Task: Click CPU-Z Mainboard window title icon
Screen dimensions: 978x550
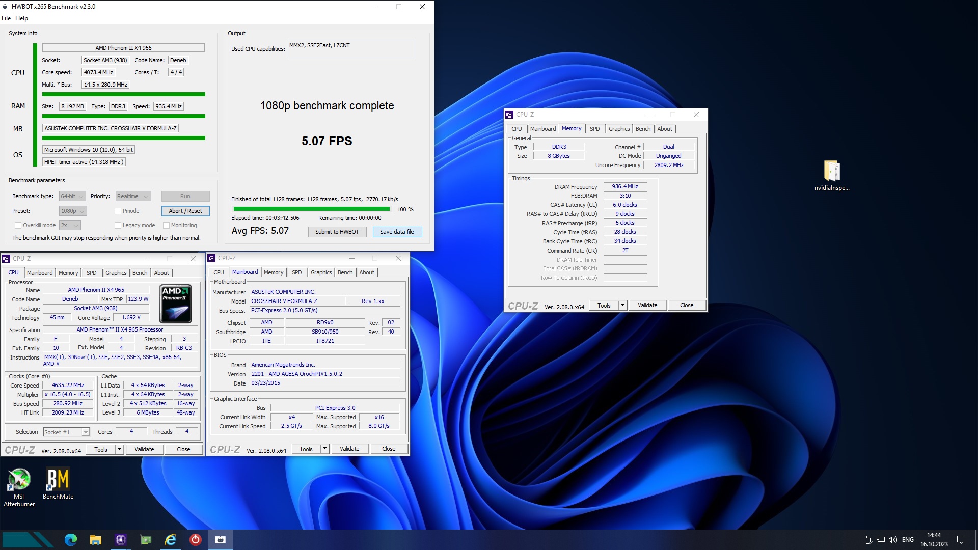Action: (211, 258)
